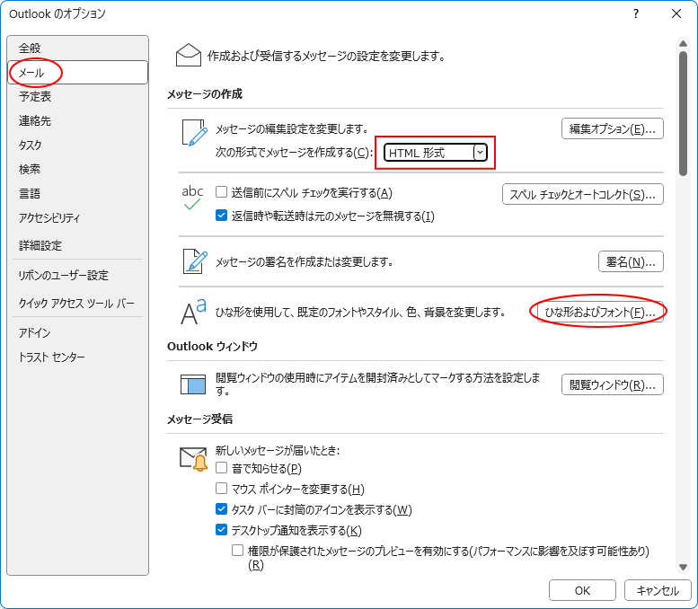Disable デスクトップ通知を表示する checkbox
Viewport: 698px width, 609px height.
tap(221, 530)
